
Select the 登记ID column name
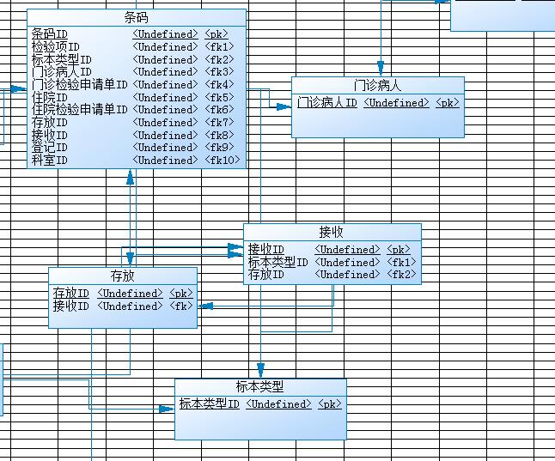coord(50,148)
